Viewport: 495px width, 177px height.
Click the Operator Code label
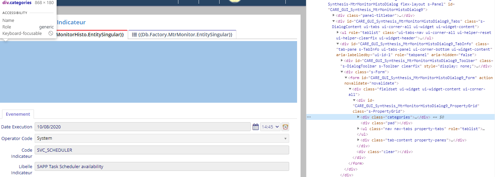(x=17, y=139)
